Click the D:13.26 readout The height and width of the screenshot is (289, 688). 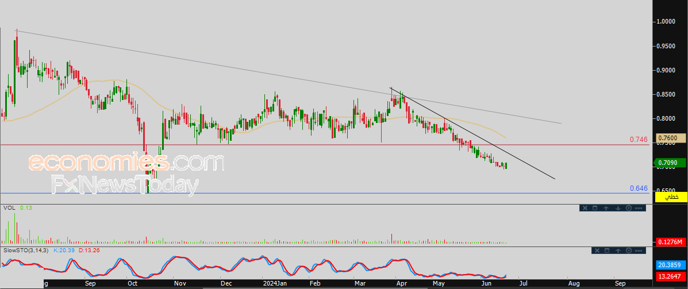[90, 250]
